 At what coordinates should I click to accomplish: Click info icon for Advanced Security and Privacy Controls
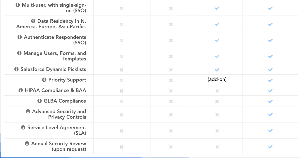click(x=28, y=111)
